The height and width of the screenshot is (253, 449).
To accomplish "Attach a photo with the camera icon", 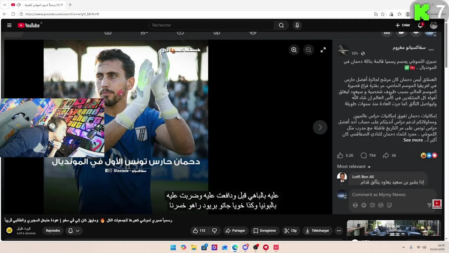I will click(372, 205).
